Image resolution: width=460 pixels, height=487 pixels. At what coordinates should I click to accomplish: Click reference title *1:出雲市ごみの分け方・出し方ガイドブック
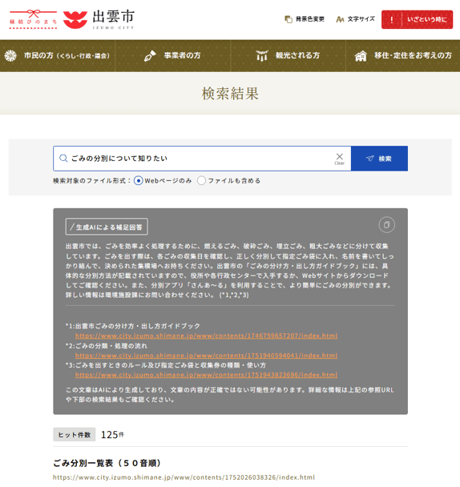click(133, 326)
